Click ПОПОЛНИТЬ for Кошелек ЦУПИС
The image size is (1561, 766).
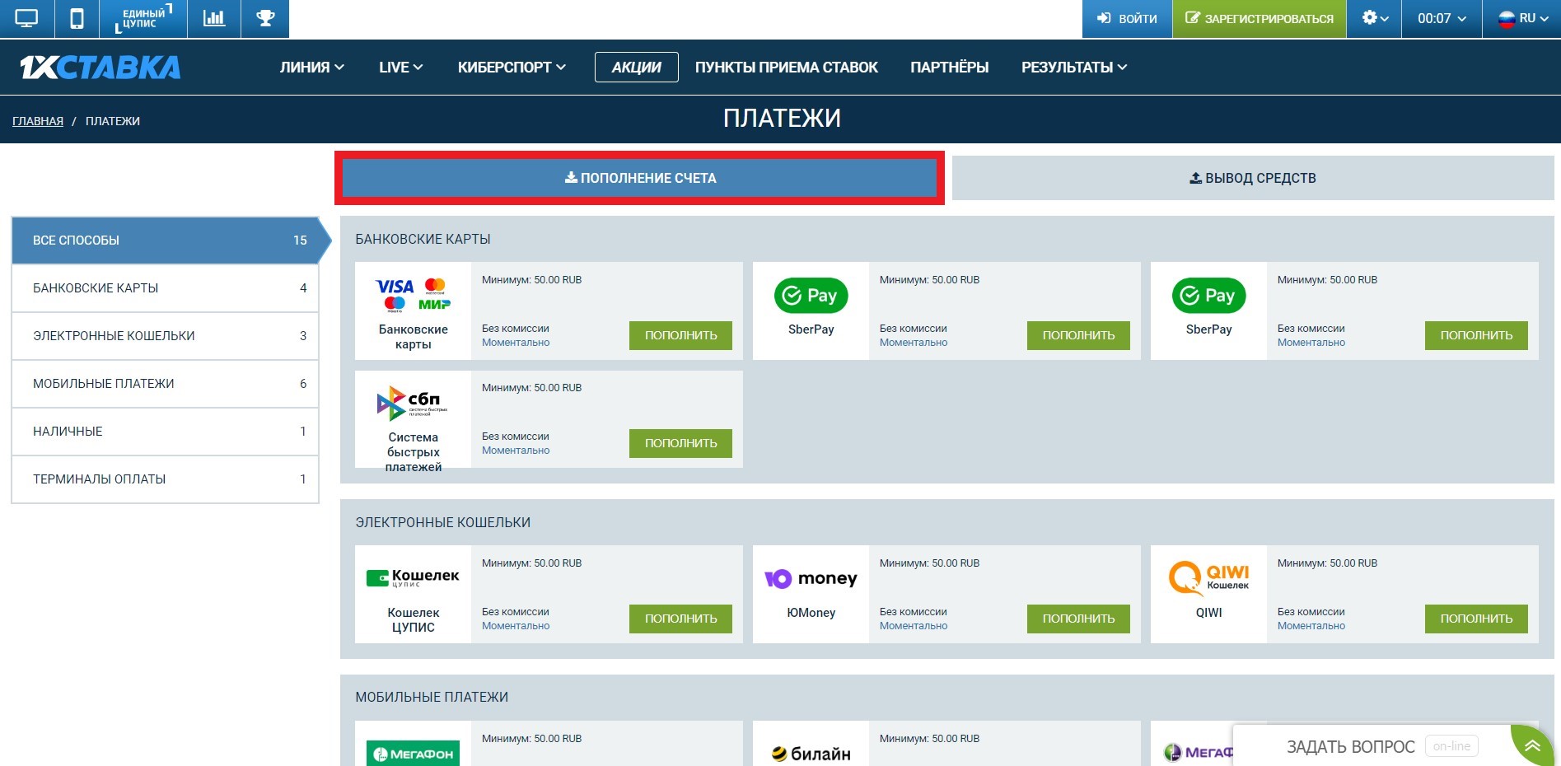[680, 619]
